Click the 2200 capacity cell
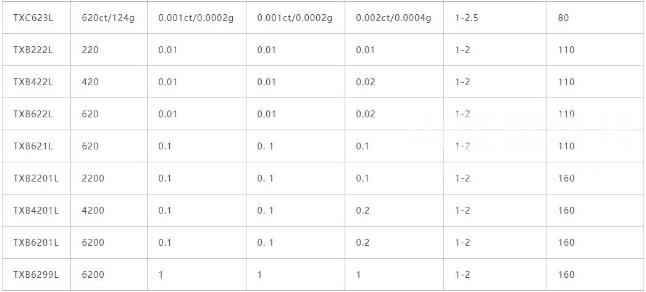Image resolution: width=646 pixels, height=292 pixels. [93, 178]
